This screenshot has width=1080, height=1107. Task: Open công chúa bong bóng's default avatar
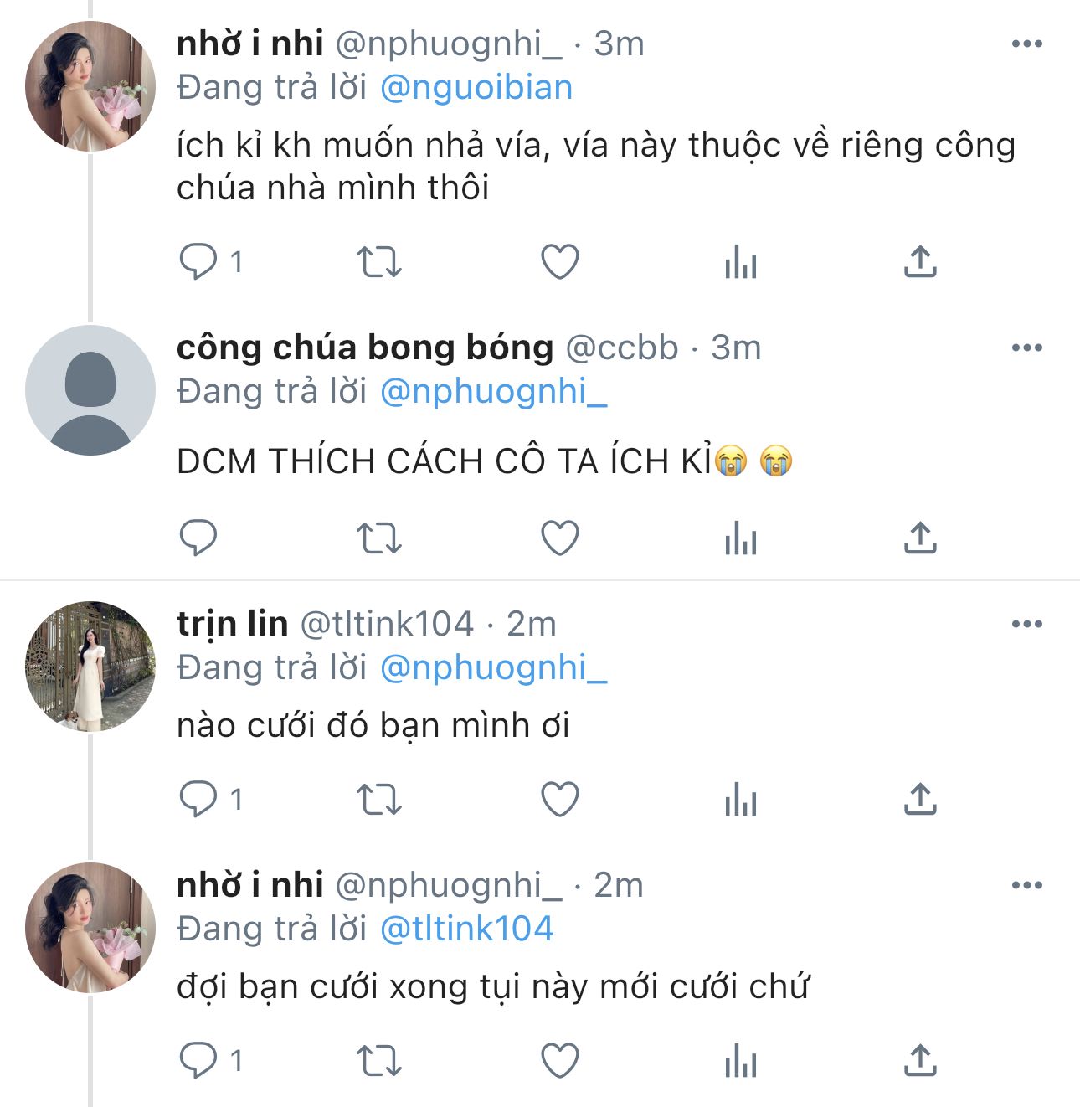pos(90,390)
